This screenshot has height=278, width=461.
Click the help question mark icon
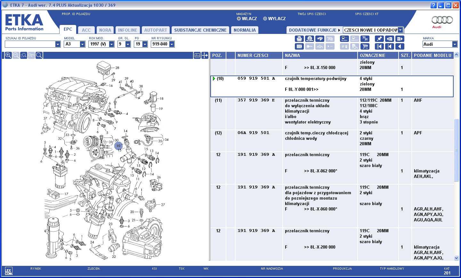[433, 5]
